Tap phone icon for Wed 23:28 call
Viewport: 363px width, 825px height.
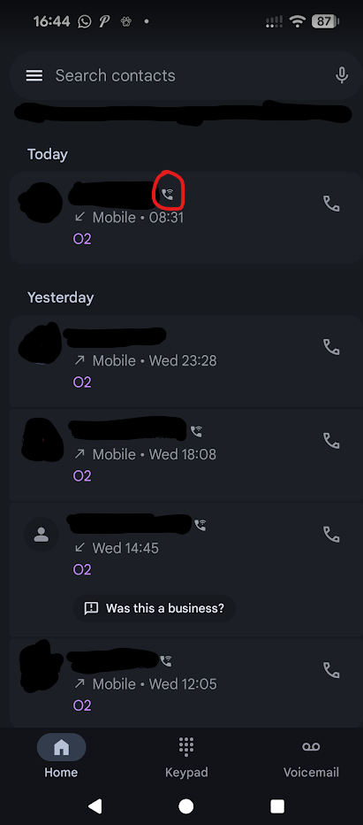click(x=331, y=347)
